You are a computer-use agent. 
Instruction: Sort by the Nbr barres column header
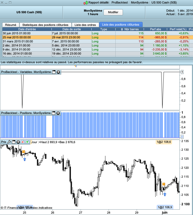tap(130, 29)
